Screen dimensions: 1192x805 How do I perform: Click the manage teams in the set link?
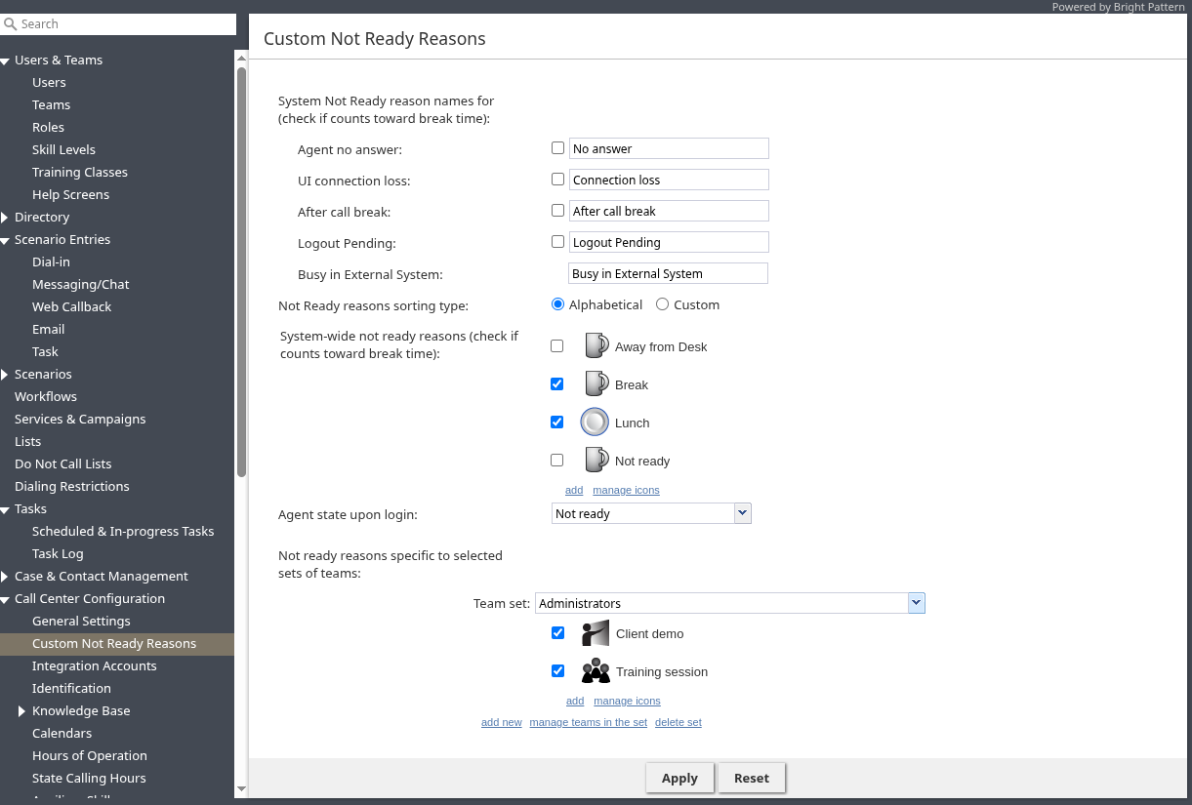[588, 722]
